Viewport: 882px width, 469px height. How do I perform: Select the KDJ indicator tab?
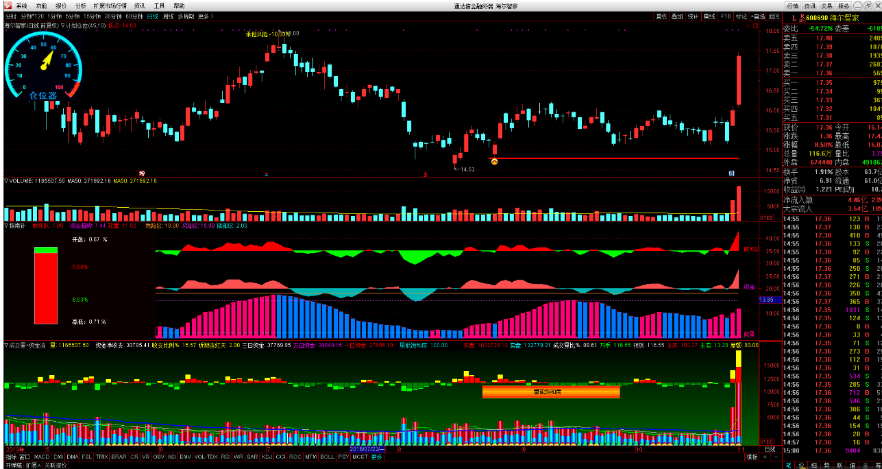[x=267, y=456]
